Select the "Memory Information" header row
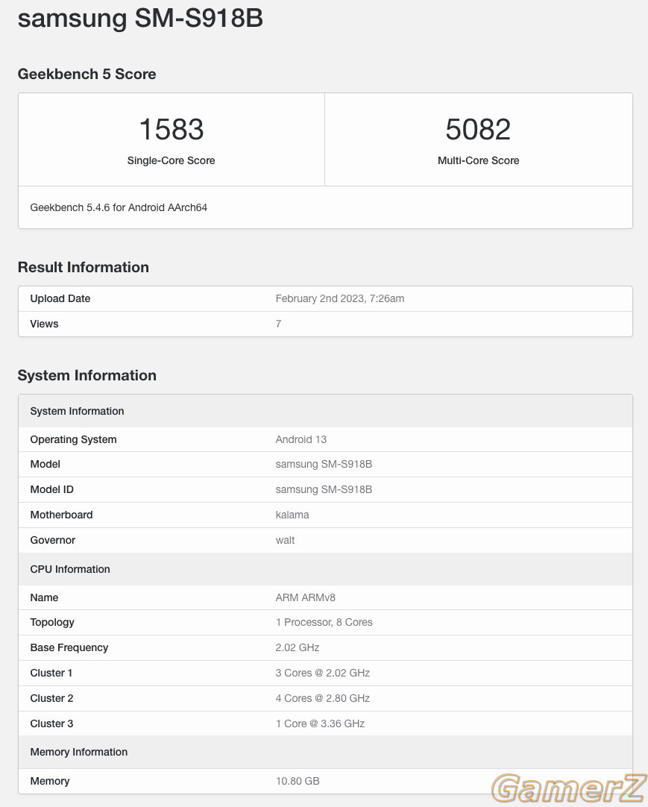Viewport: 648px width, 807px height. click(x=325, y=752)
